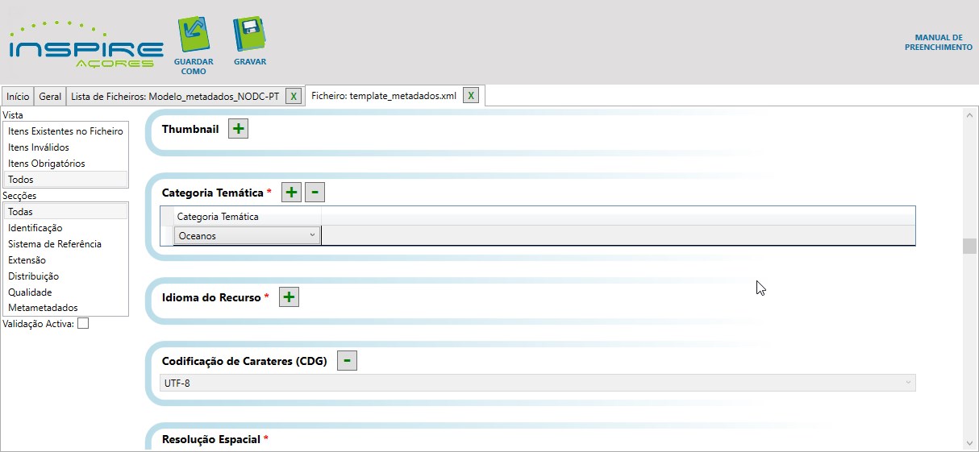Remove Codificação de Carateres with minus button
The height and width of the screenshot is (452, 979).
347,361
